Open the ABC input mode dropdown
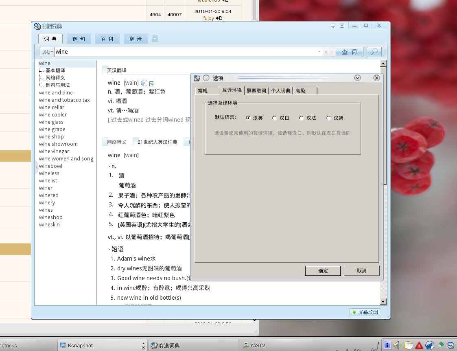457x351 pixels. (x=48, y=52)
